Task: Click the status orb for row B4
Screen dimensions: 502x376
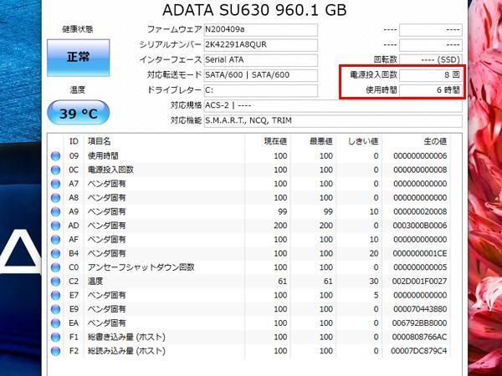Action: point(55,253)
